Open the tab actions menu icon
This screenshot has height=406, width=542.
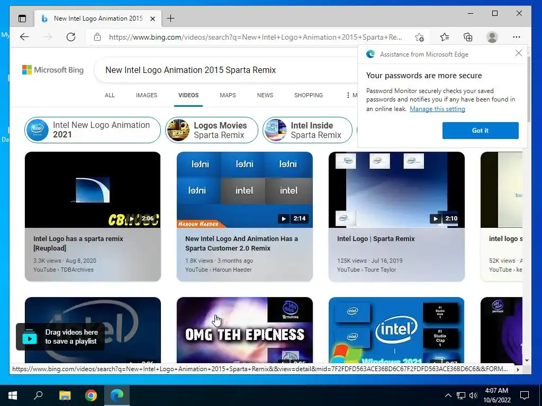(x=22, y=19)
